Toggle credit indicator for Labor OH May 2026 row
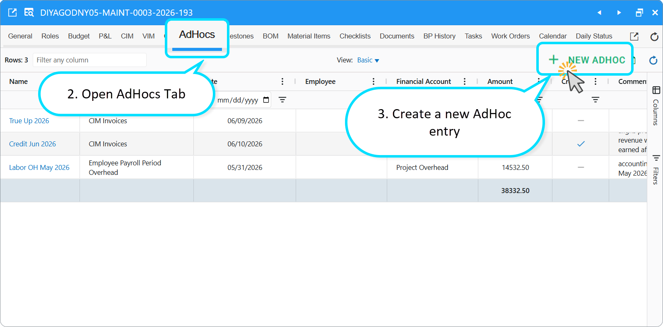663x327 pixels. 581,167
